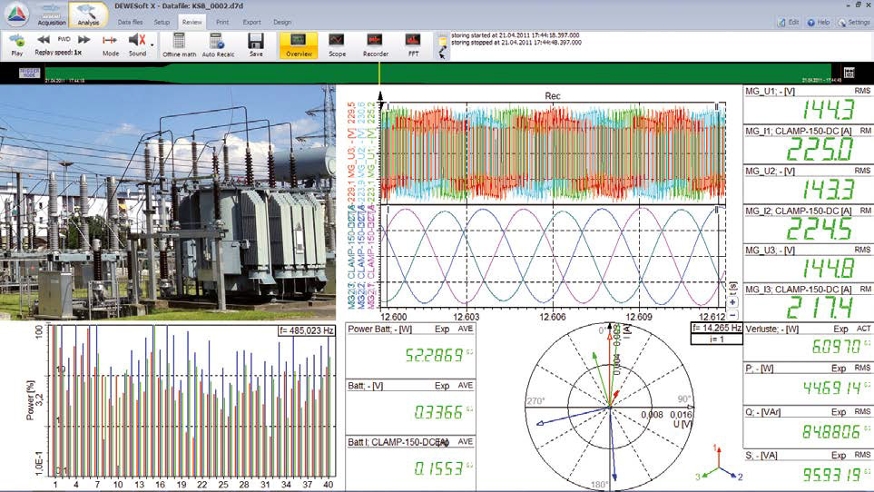Image resolution: width=874 pixels, height=492 pixels.
Task: Switch to the Export tab
Action: pos(251,21)
